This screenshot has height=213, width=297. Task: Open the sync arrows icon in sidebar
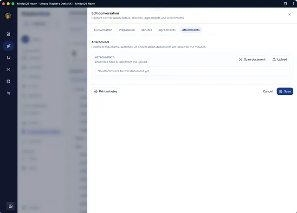pyautogui.click(x=8, y=58)
